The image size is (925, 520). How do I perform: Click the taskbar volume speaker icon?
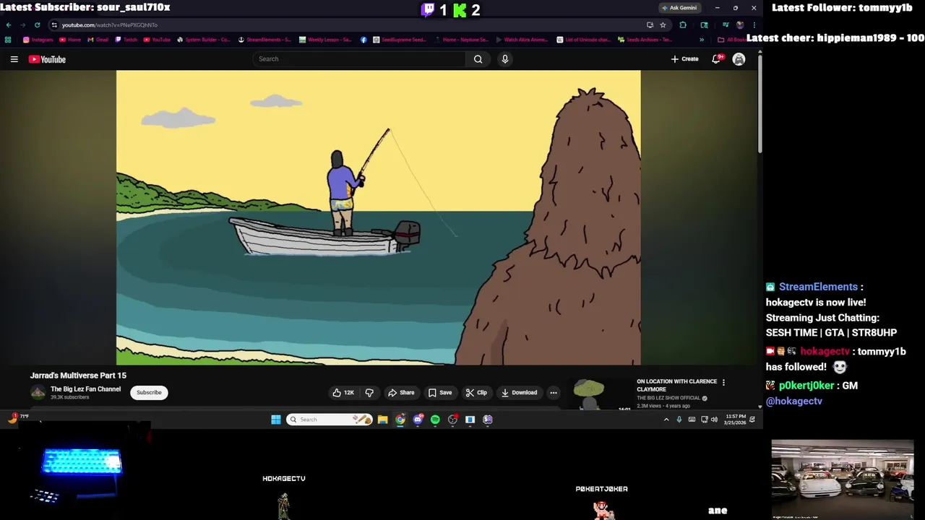(x=714, y=420)
